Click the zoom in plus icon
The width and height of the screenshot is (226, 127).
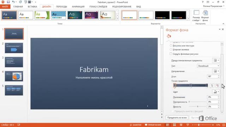coord(213,125)
